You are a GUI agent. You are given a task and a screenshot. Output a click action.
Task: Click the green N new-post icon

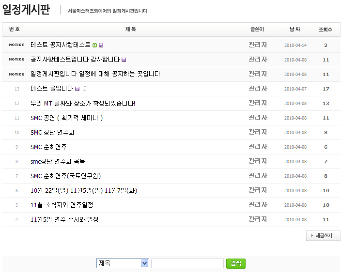pyautogui.click(x=95, y=46)
